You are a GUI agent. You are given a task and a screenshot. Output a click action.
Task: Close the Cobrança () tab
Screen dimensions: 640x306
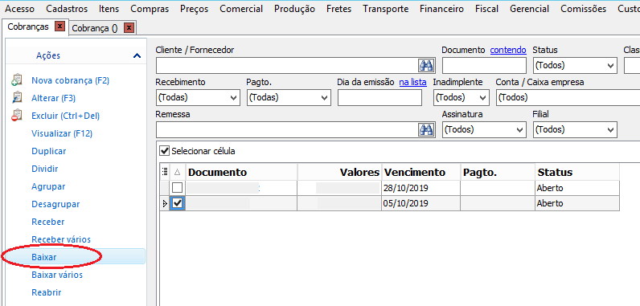[x=129, y=28]
